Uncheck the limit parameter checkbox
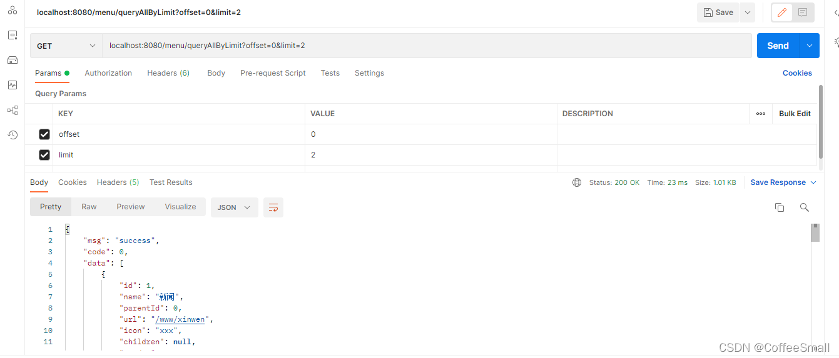The height and width of the screenshot is (358, 839). pos(44,155)
